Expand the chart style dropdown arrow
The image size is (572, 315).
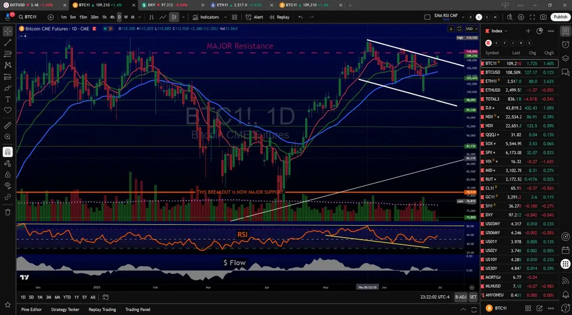184,17
